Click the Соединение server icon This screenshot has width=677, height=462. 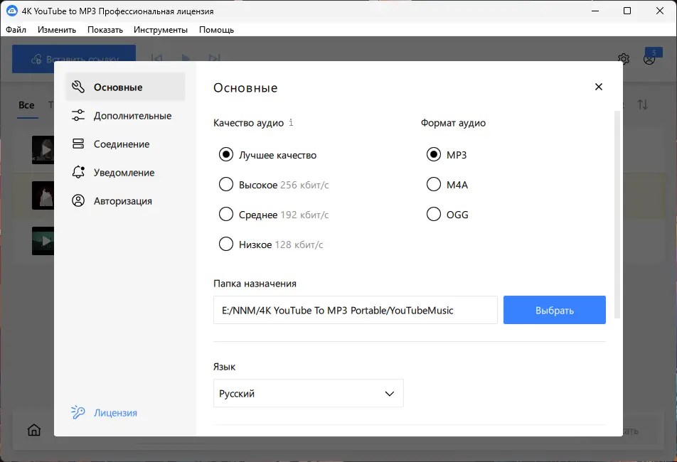79,144
